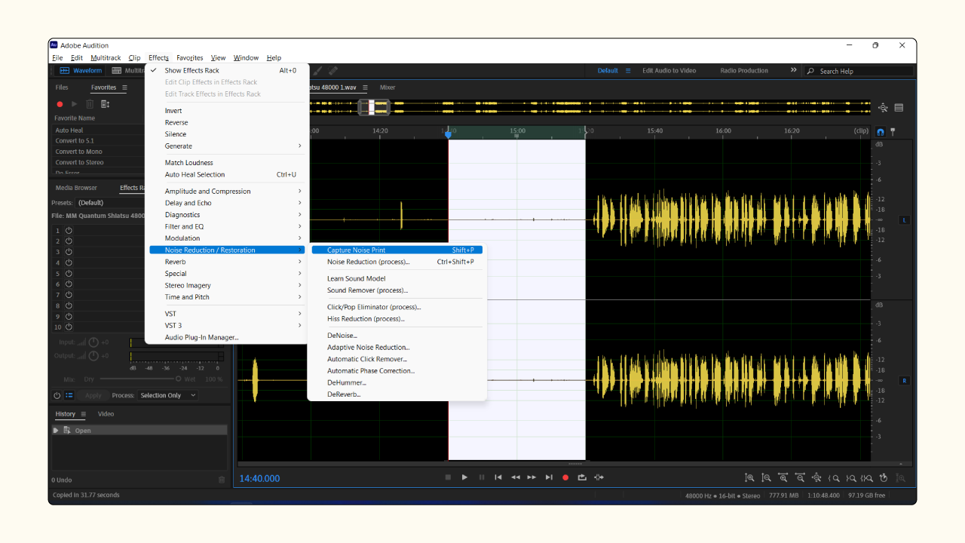Click Dry/Wet mix slider handle
The width and height of the screenshot is (965, 543).
(178, 379)
